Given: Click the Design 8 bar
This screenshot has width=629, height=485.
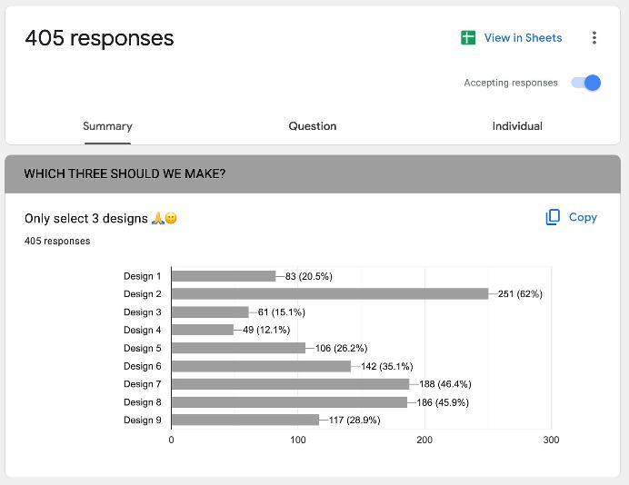Looking at the screenshot, I should click(x=289, y=402).
